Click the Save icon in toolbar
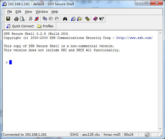The image size is (165, 139). click(x=8, y=19)
